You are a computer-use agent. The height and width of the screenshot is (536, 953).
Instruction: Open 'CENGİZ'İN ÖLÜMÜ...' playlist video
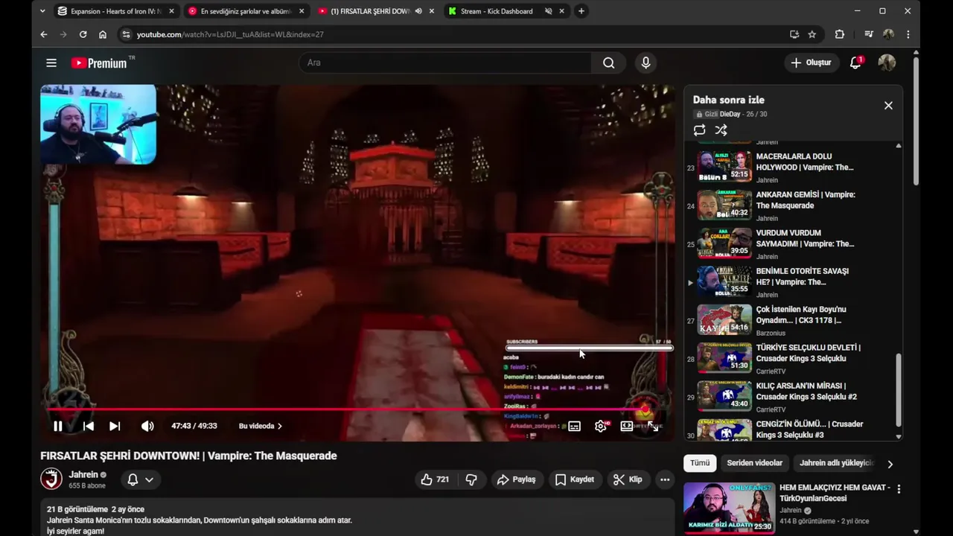click(794, 430)
